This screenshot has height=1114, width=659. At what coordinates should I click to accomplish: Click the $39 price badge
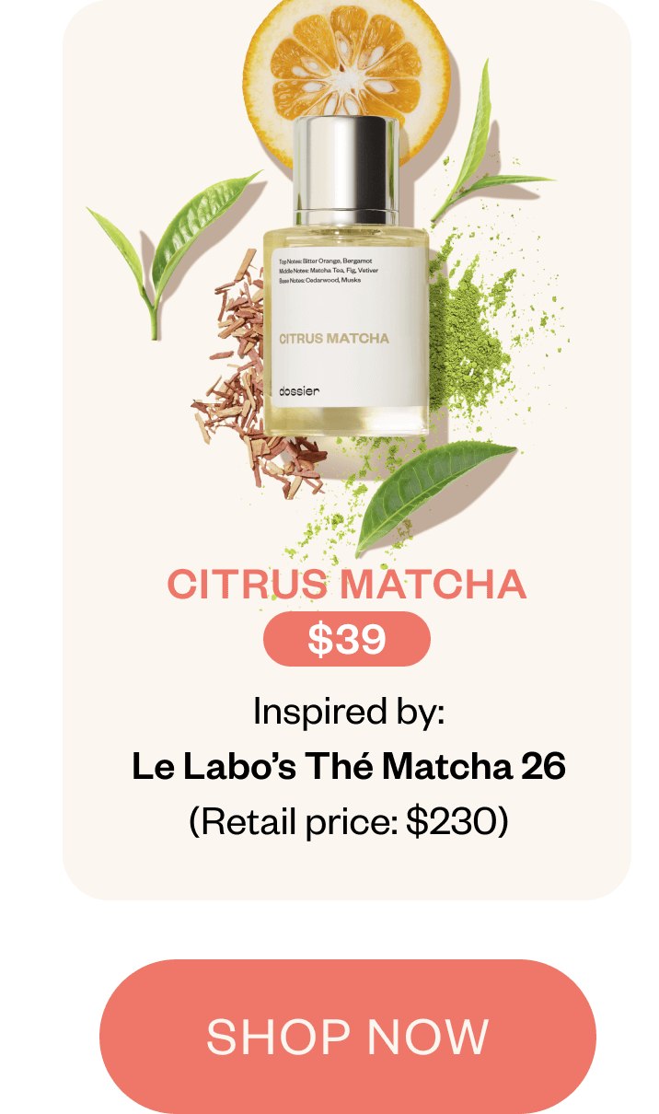tap(347, 639)
